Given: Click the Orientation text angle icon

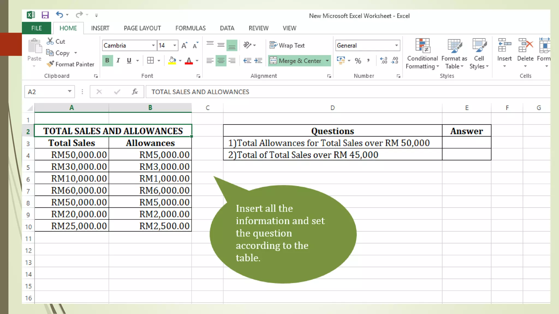Looking at the screenshot, I should point(247,45).
